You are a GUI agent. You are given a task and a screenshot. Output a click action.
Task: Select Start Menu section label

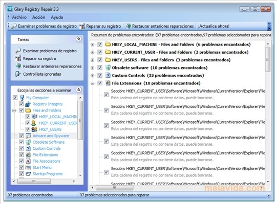(42, 168)
